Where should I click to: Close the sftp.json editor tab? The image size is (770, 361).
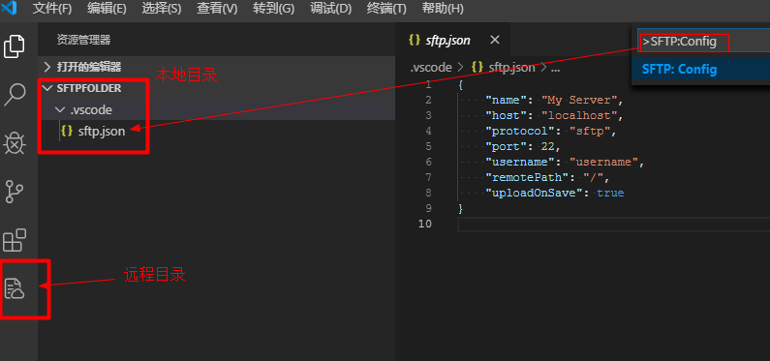click(x=495, y=40)
